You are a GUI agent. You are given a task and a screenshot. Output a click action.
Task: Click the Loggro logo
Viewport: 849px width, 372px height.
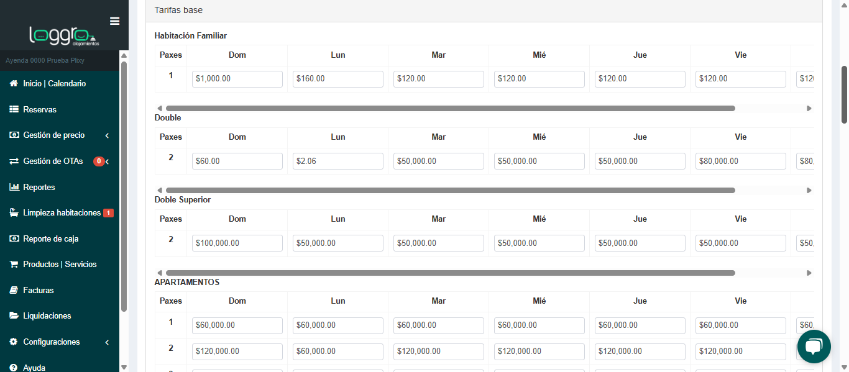tap(61, 36)
